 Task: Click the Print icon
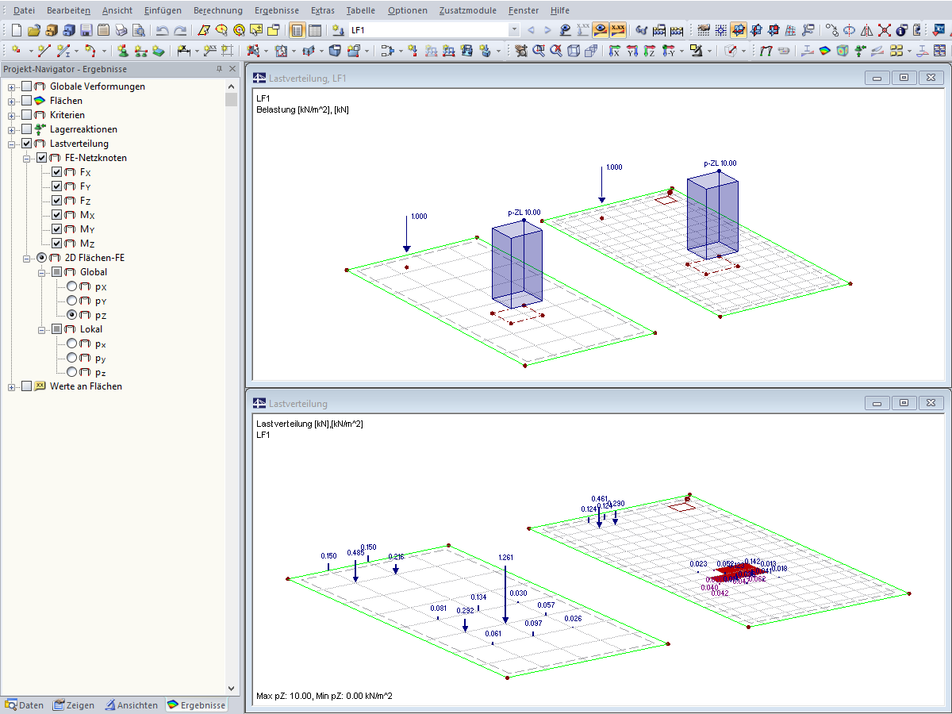[x=121, y=30]
